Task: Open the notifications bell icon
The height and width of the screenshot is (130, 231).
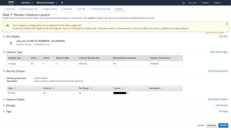Action: (184, 3)
